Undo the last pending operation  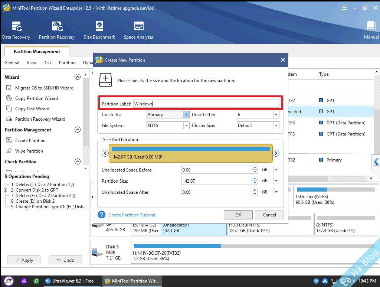click(65, 260)
